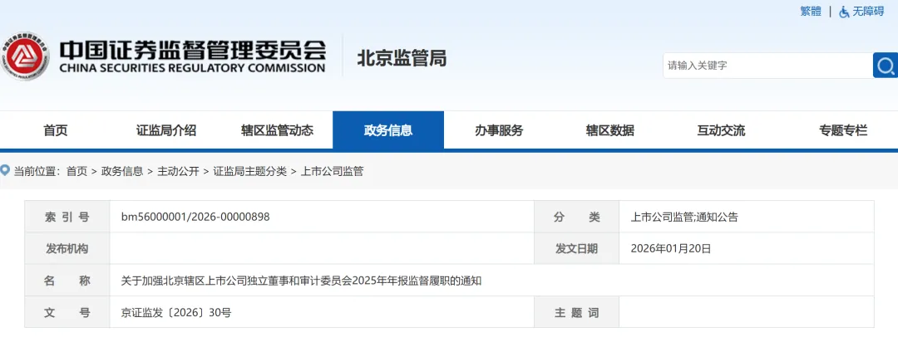Click the location pin breadcrumb icon
Image resolution: width=898 pixels, height=342 pixels.
(5, 170)
